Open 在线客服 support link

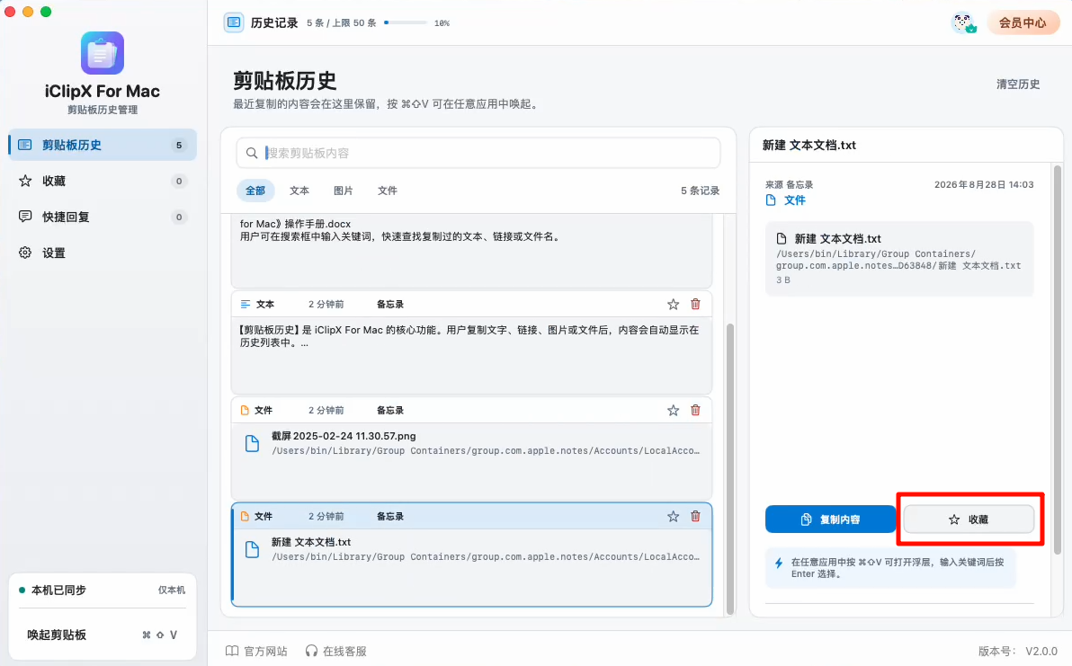pyautogui.click(x=336, y=651)
